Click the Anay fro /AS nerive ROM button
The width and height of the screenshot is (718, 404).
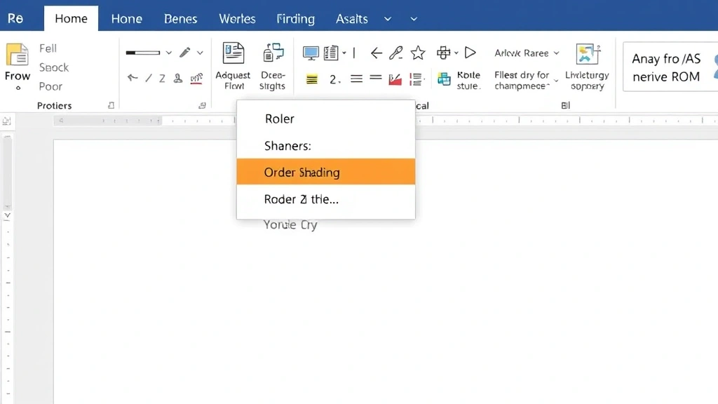(665, 68)
